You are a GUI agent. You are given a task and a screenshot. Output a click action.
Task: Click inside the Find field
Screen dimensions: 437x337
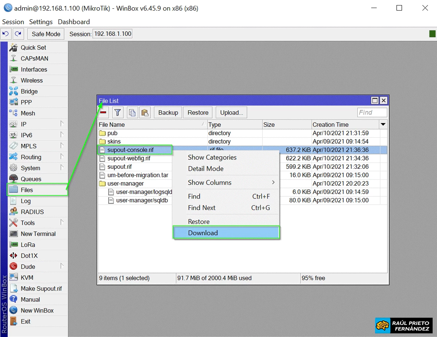pos(372,112)
